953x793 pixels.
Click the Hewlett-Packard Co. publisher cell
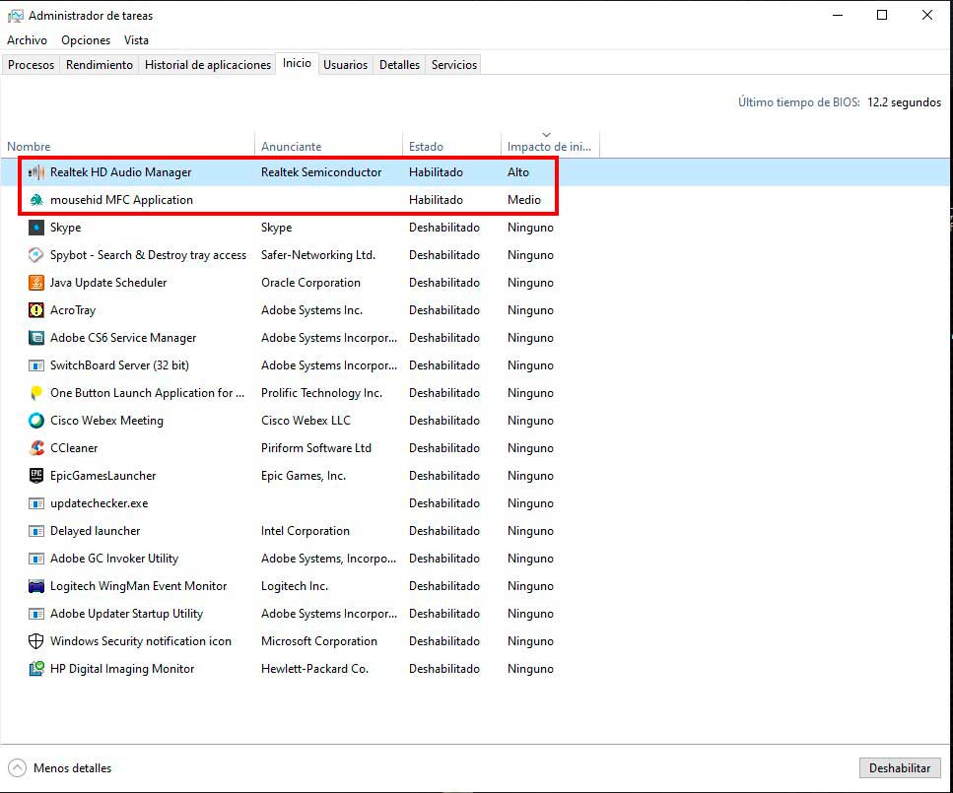tap(314, 669)
